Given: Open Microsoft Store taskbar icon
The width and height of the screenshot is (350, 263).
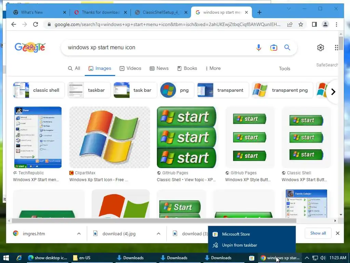Looking at the screenshot, I should click(x=252, y=258).
